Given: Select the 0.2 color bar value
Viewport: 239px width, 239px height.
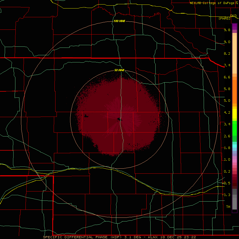Looking at the screenshot, I should 227,172.
